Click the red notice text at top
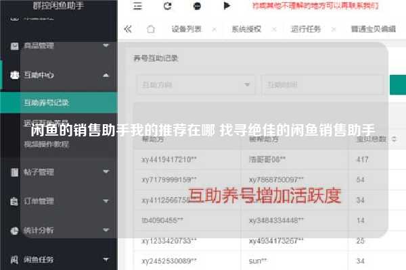This screenshot has height=270, width=406. 315,5
